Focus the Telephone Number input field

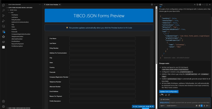pyautogui.click(x=102, y=82)
